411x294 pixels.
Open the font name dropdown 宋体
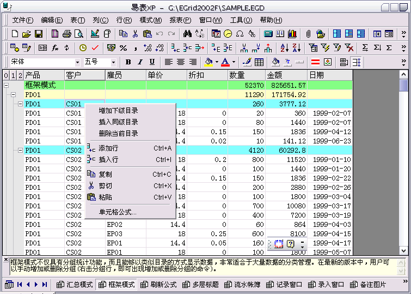click(x=77, y=62)
